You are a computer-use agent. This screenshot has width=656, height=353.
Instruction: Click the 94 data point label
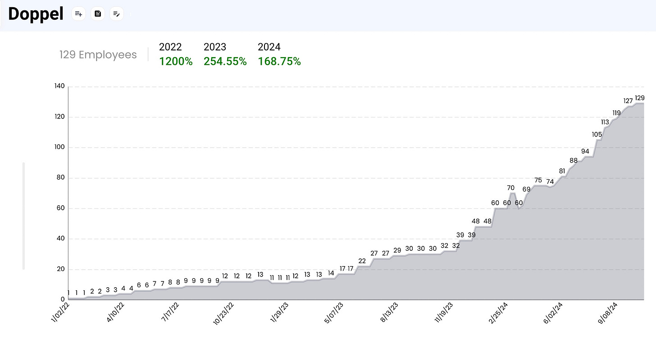pos(585,151)
